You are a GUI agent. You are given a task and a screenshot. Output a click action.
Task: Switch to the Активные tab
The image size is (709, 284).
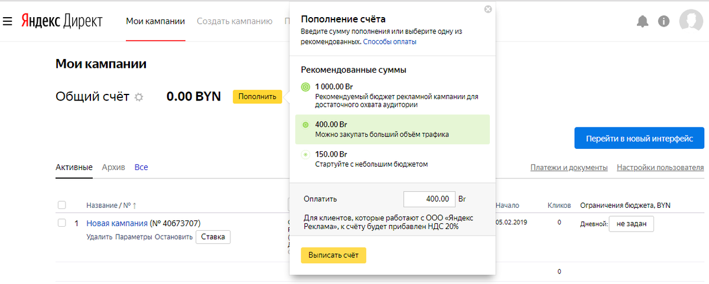tap(74, 167)
